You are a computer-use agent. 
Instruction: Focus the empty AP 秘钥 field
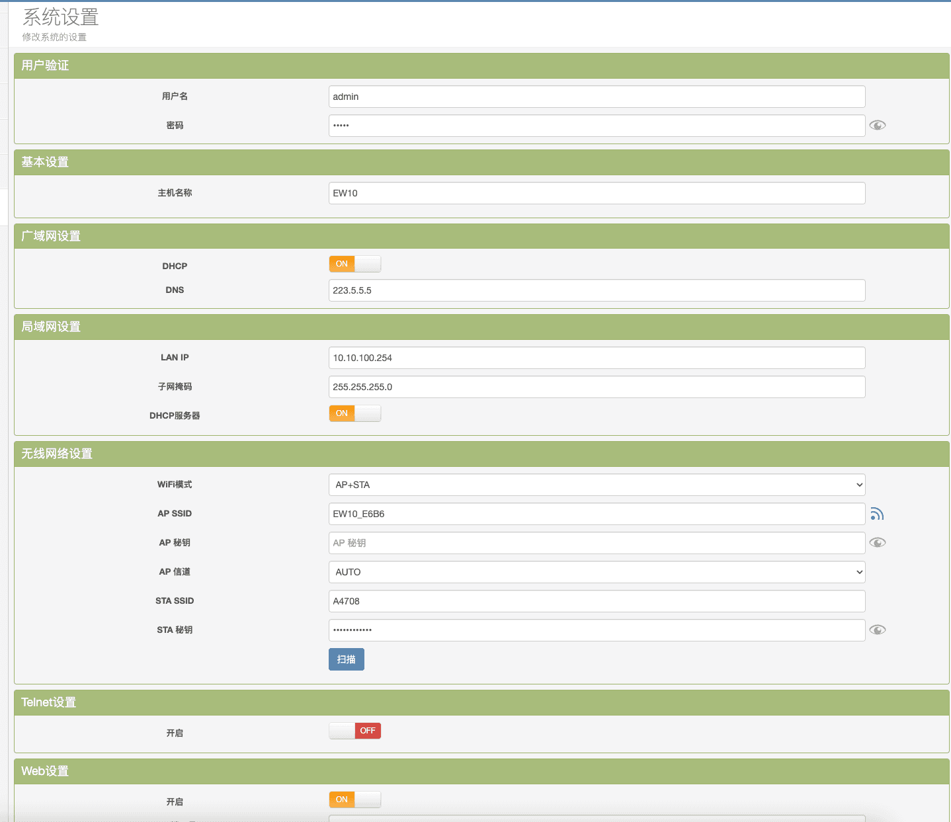click(x=597, y=543)
